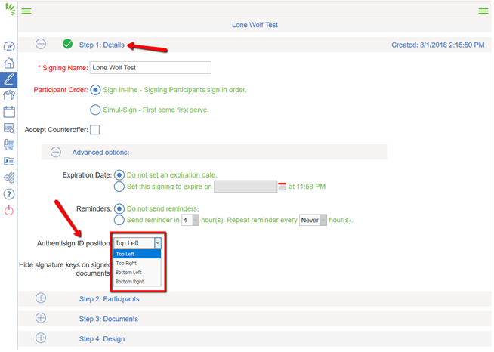494x352 pixels.
Task: Open the dashboard gauge icon in sidebar
Action: (9, 47)
